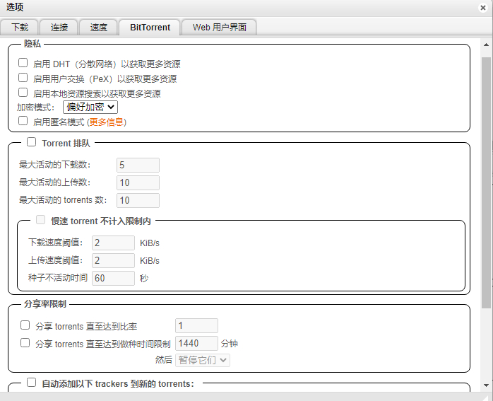Screen dimensions: 493x401
Task: Open the 然后 暂停它们 dropdown
Action: [203, 360]
